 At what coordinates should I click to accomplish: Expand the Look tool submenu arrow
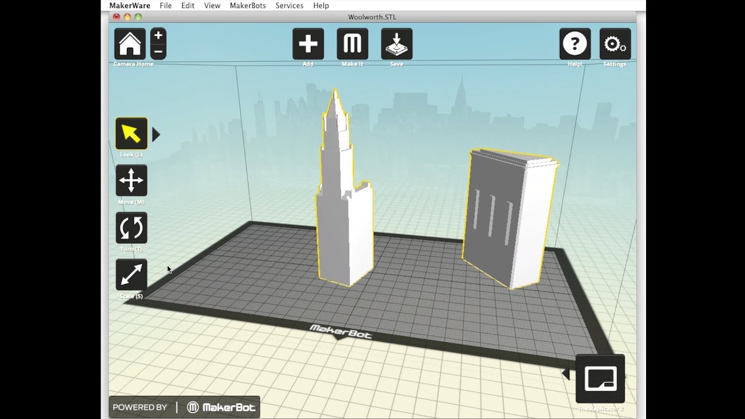coord(156,135)
